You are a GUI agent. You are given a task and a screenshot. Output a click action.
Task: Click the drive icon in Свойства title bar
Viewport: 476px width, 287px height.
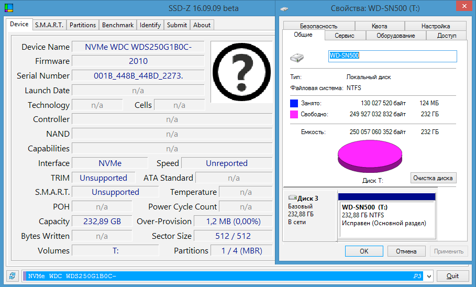tap(284, 8)
